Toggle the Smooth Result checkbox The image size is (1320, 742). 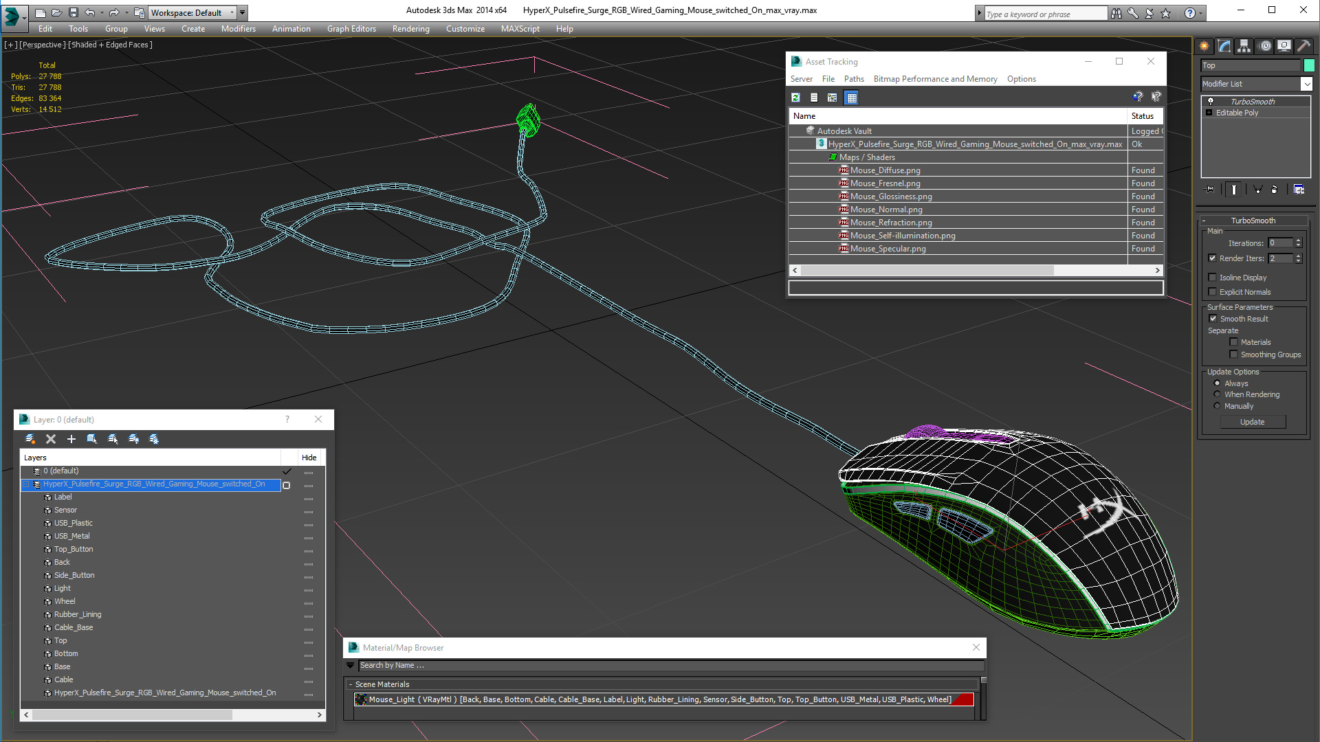(x=1213, y=319)
